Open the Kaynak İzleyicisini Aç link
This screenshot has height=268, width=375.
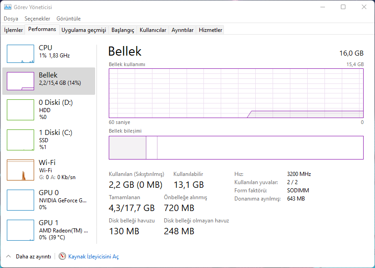click(x=93, y=257)
